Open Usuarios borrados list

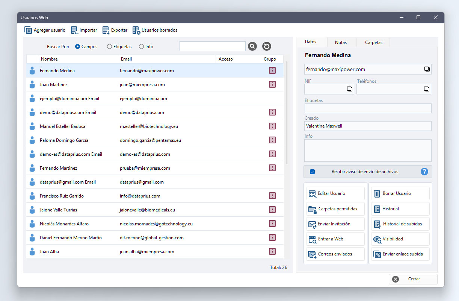tap(155, 30)
